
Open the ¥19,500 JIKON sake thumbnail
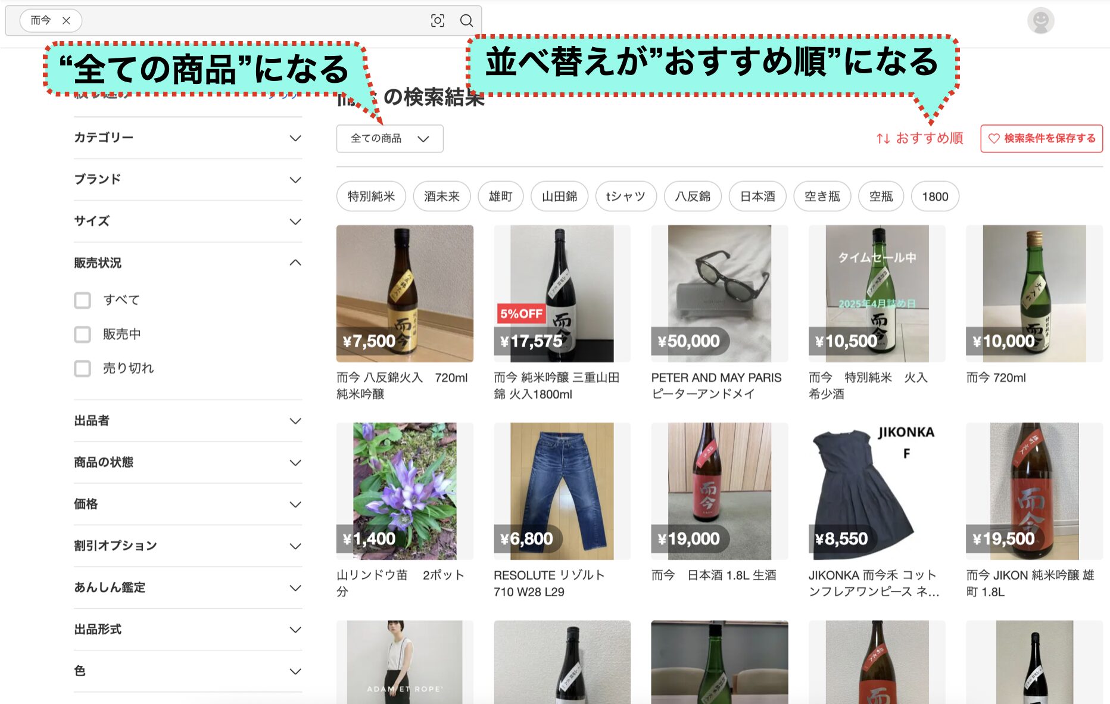(x=1034, y=491)
